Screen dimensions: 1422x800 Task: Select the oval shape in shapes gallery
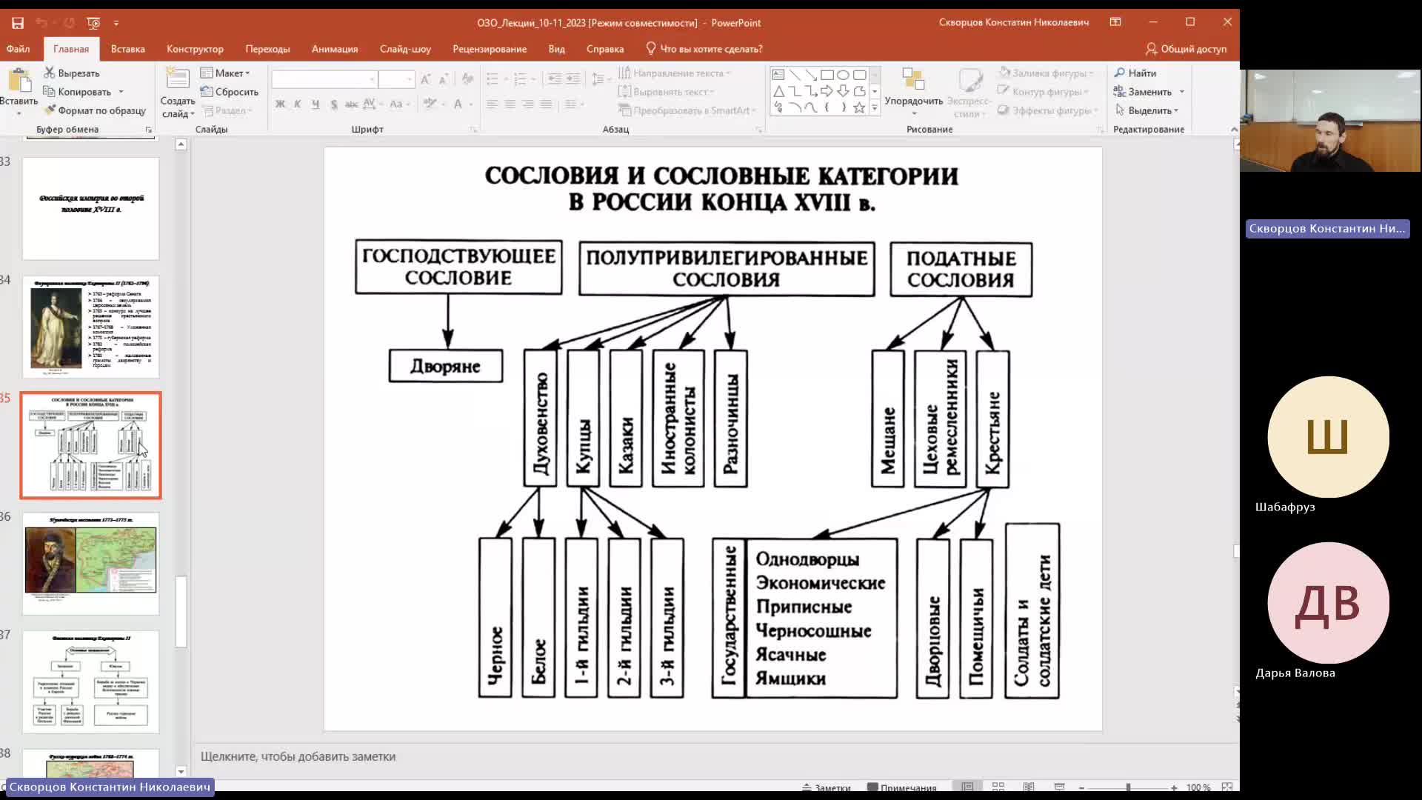[x=843, y=75]
